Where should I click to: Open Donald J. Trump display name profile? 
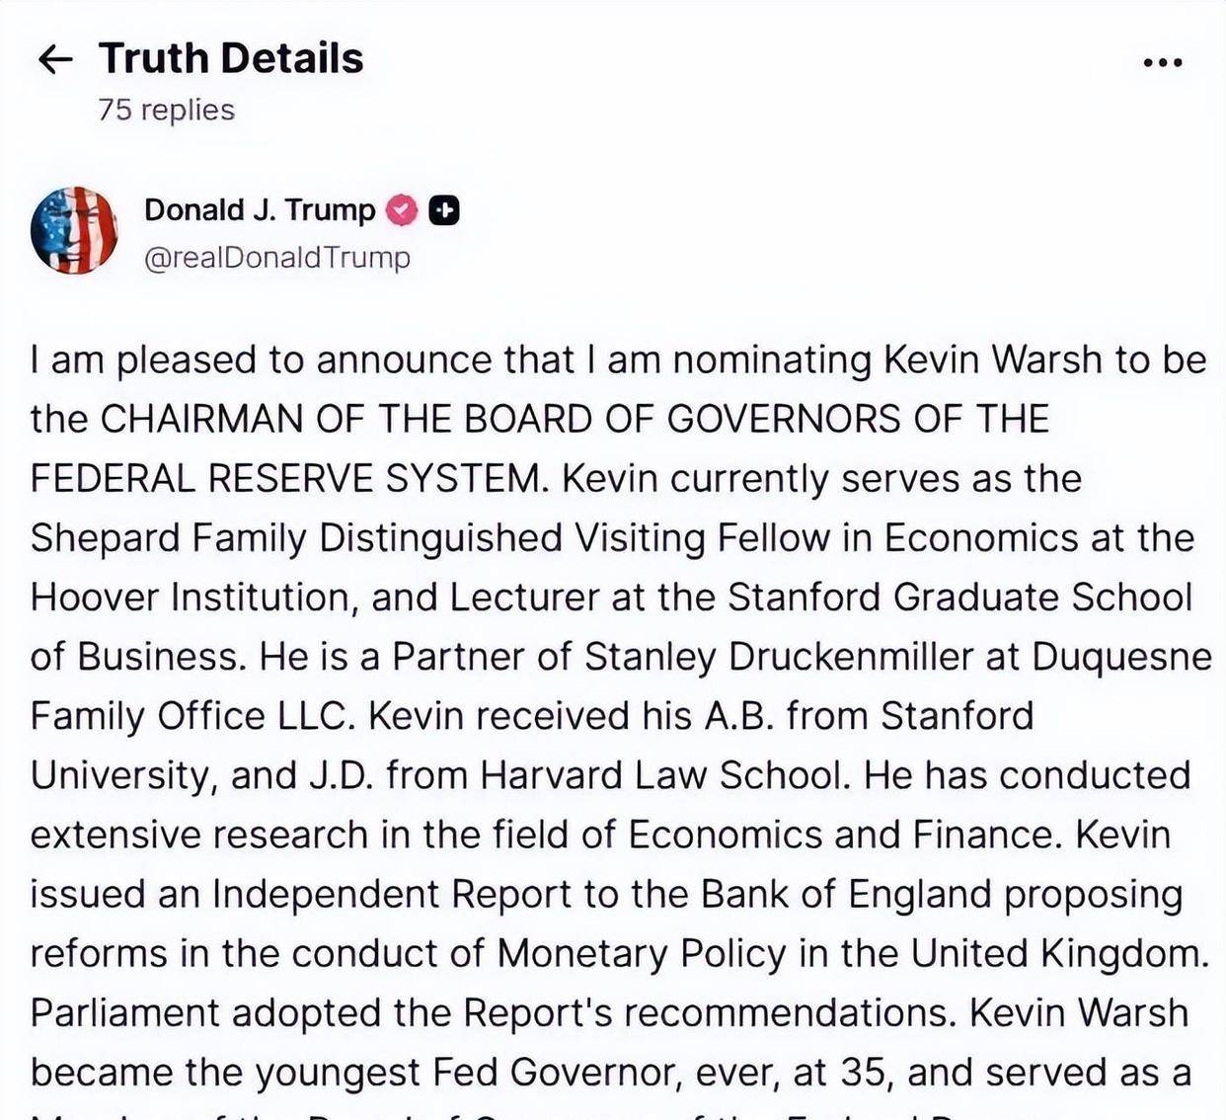(260, 210)
